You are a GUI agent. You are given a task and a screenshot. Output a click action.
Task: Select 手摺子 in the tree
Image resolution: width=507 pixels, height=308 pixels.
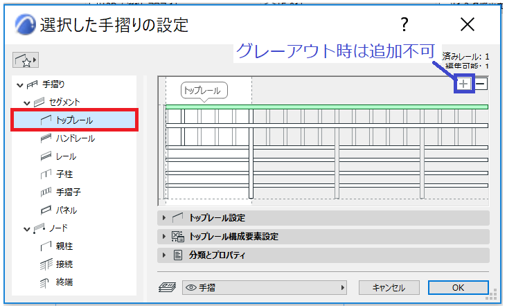pyautogui.click(x=69, y=192)
